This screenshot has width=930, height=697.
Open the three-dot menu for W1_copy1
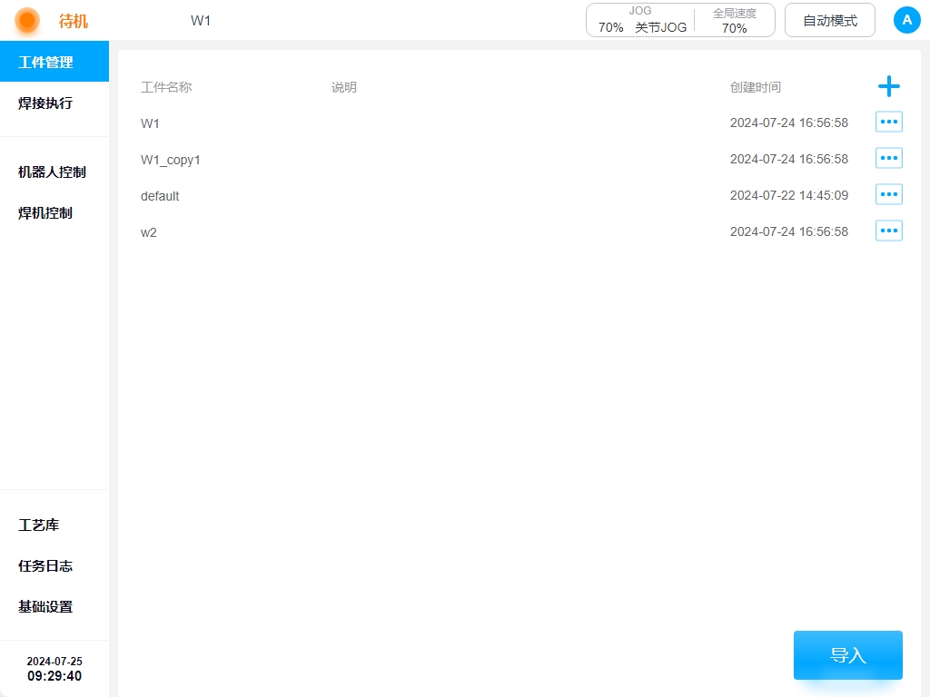(x=888, y=158)
